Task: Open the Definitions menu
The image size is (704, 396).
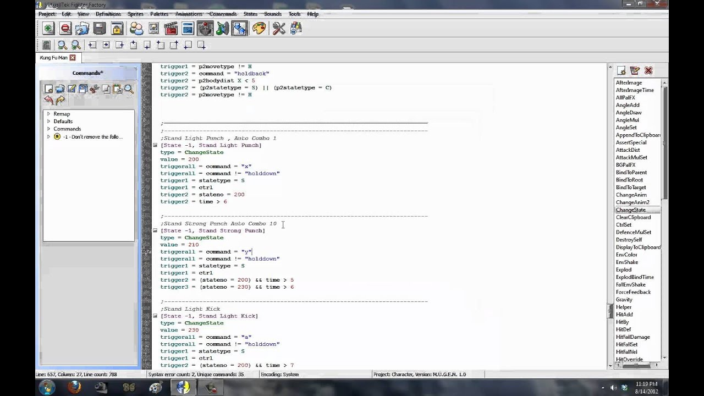Action: pyautogui.click(x=108, y=14)
